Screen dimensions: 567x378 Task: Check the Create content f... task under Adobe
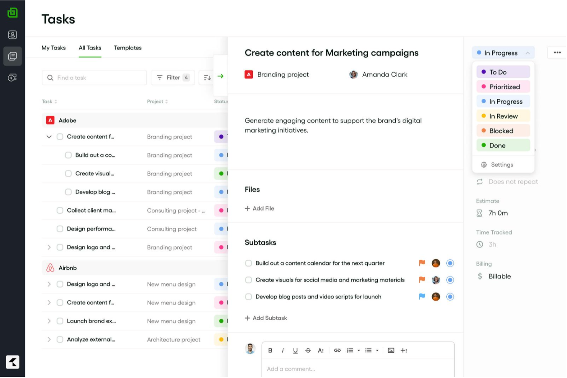60,137
